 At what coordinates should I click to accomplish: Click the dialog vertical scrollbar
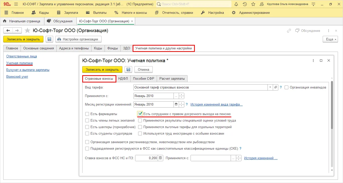click(332, 105)
